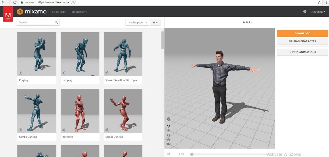The width and height of the screenshot is (329, 157).
Task: Click the search magnifier icon
Action: [56, 22]
